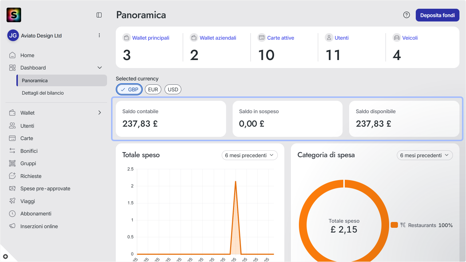
Task: Click the orange donut chart ring
Action: pos(303,225)
